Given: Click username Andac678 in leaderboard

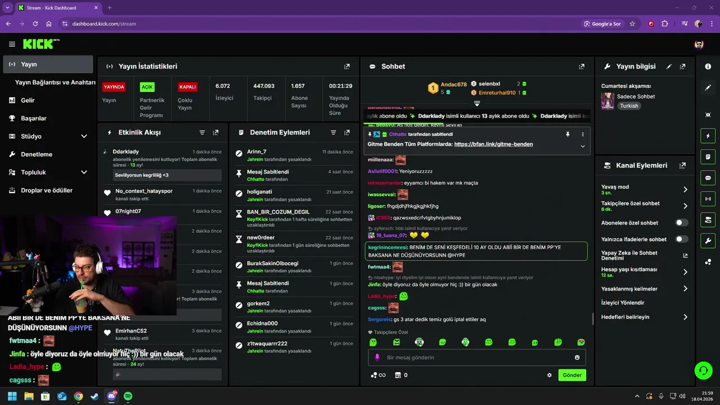Looking at the screenshot, I should 453,84.
